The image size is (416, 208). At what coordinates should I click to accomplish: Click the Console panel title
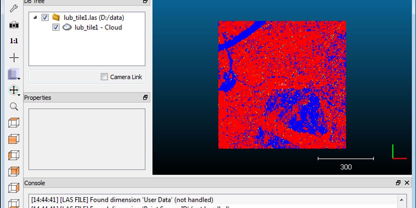click(35, 183)
